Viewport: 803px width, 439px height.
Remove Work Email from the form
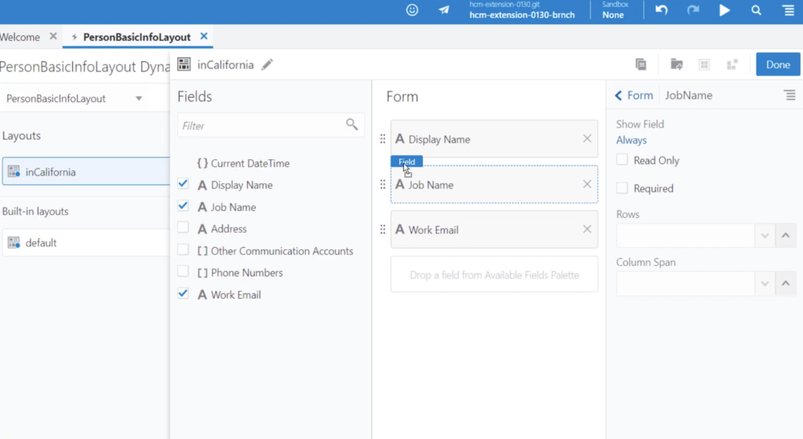coord(587,229)
